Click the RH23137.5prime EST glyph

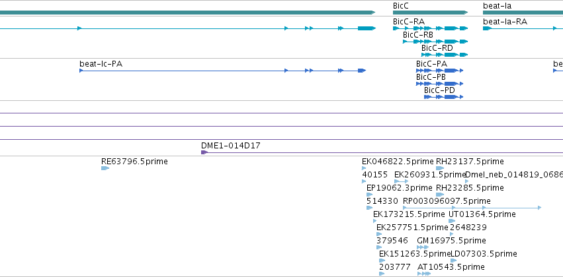(440, 168)
